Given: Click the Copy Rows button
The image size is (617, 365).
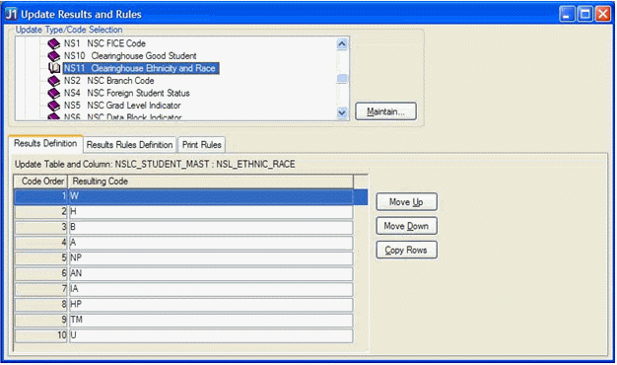Looking at the screenshot, I should click(x=406, y=250).
